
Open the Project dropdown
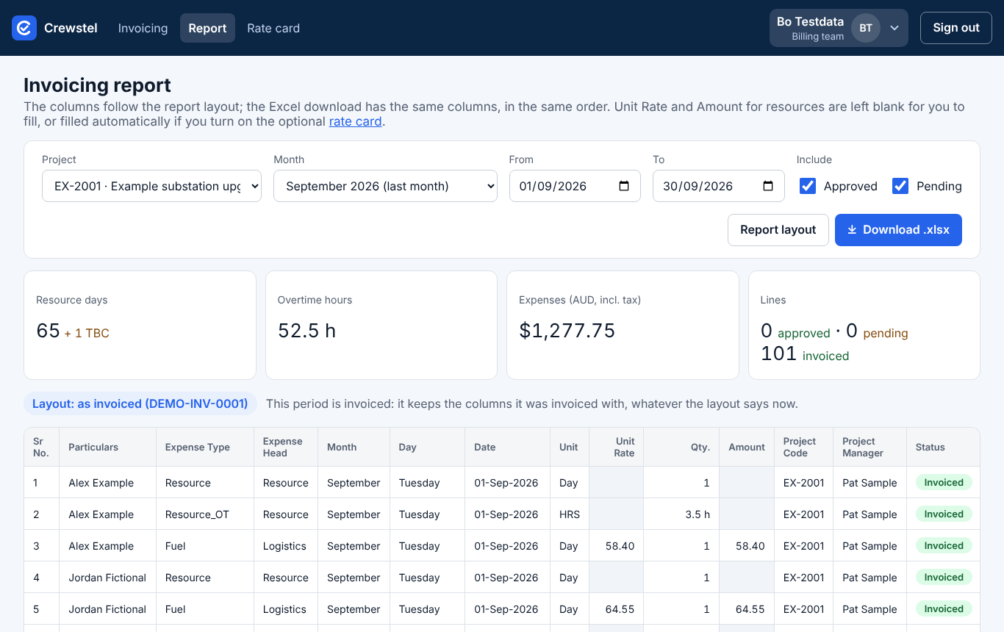pos(151,186)
